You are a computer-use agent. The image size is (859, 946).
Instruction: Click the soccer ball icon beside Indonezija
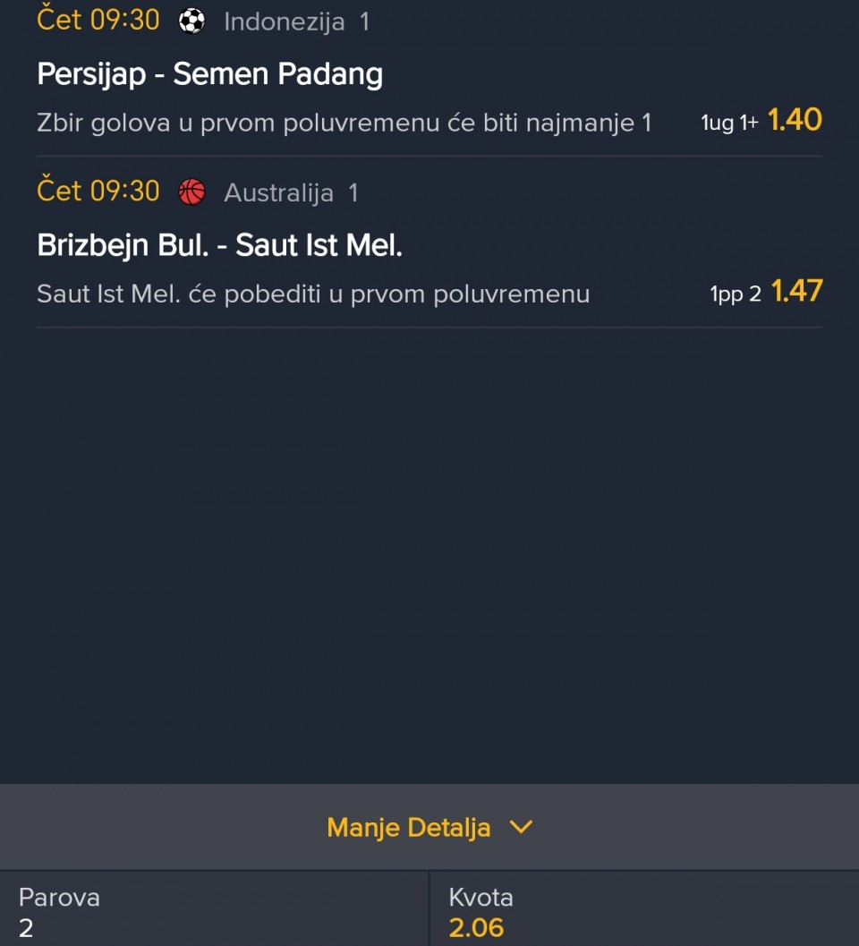tap(191, 21)
